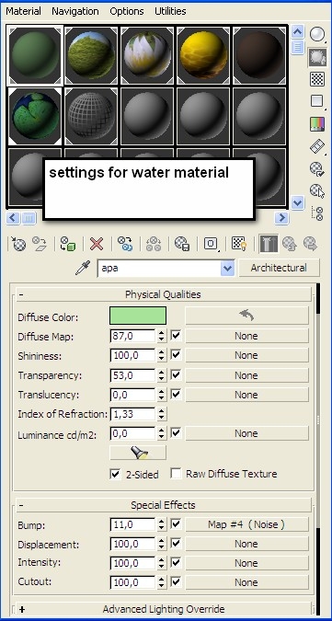Toggle the Show End Result icon

pyautogui.click(x=269, y=244)
